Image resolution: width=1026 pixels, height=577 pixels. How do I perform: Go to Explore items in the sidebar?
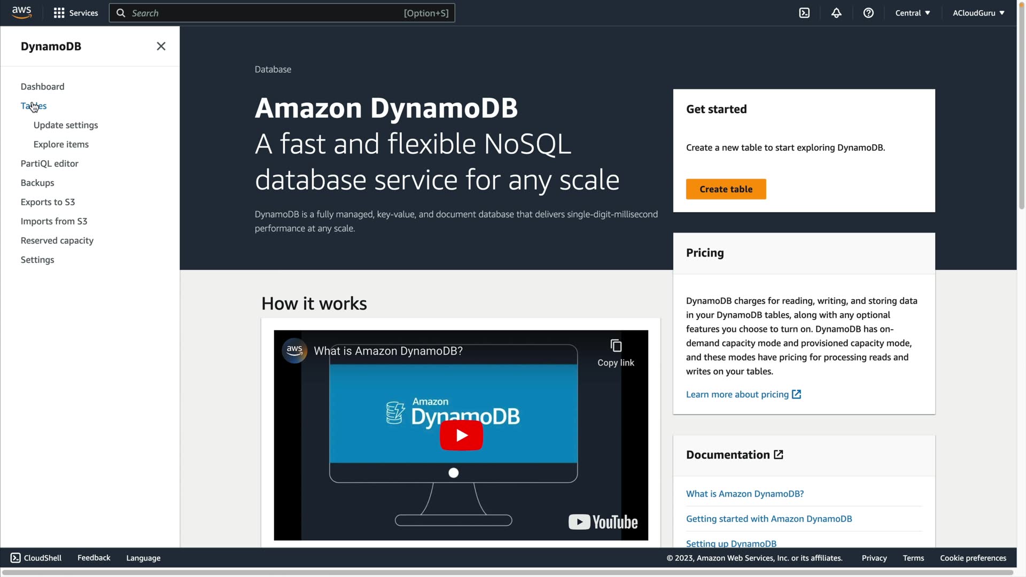point(61,144)
